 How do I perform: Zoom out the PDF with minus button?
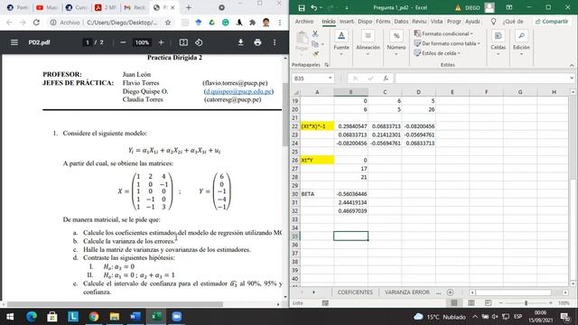[x=123, y=42]
